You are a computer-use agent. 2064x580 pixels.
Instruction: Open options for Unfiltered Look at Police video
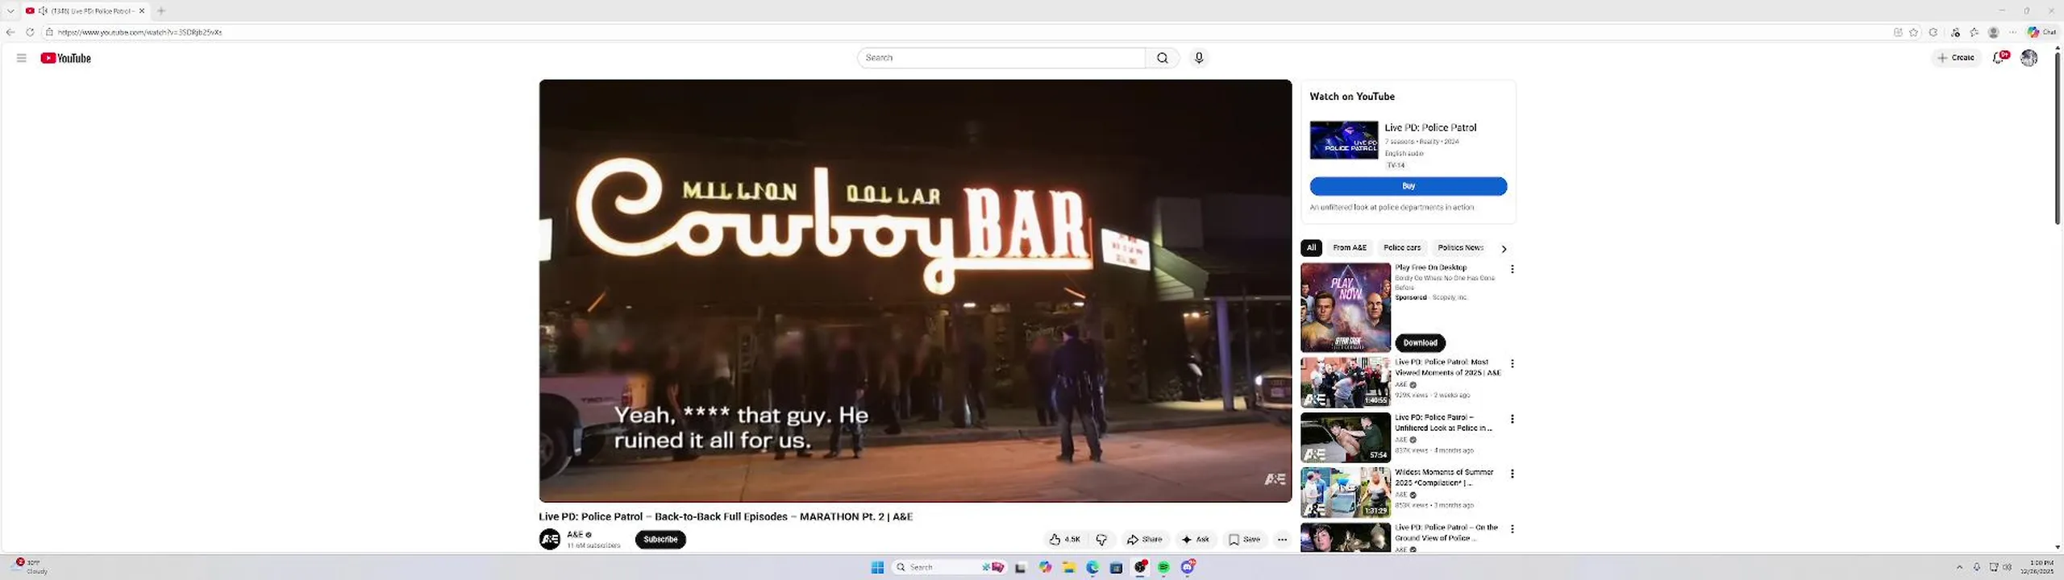tap(1513, 419)
